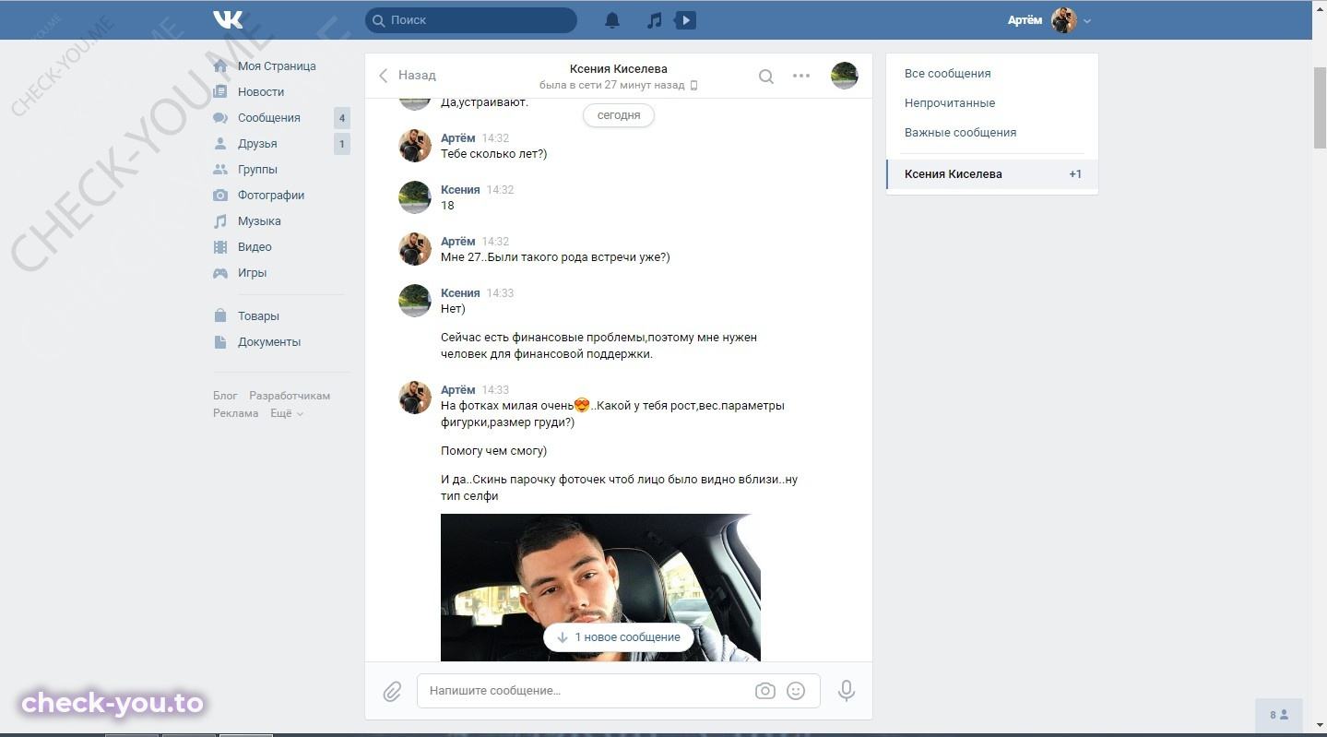Go to Новости in sidebar
The width and height of the screenshot is (1327, 737).
pyautogui.click(x=261, y=92)
